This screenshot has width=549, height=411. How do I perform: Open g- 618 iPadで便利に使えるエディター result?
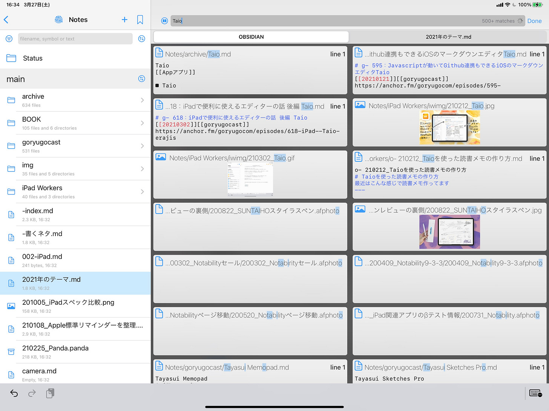[250, 122]
